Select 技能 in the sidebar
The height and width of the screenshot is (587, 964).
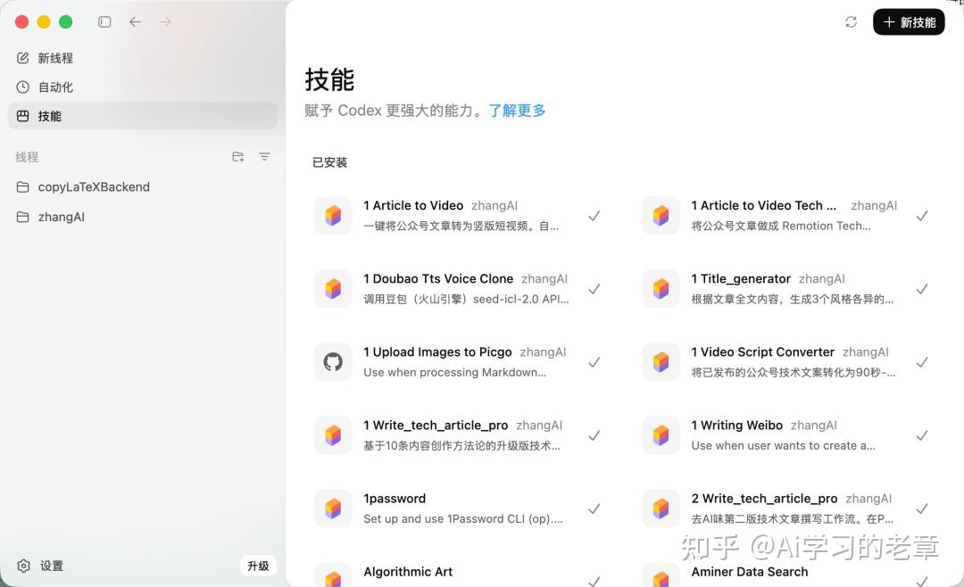coord(143,116)
